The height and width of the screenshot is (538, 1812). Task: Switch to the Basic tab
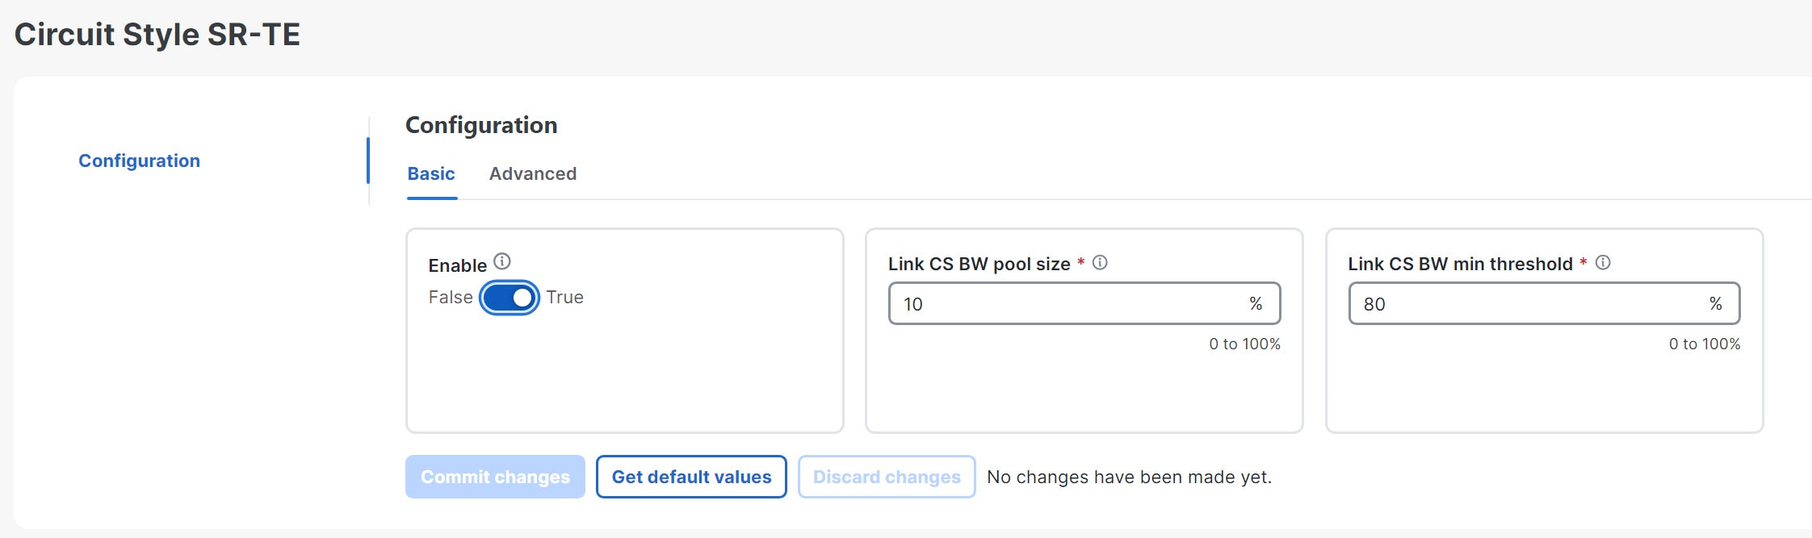tap(431, 173)
